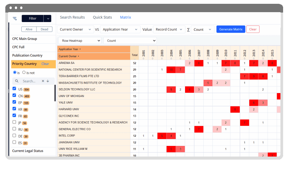
Task: Open the Row Heatmap dropdown
Action: point(80,41)
